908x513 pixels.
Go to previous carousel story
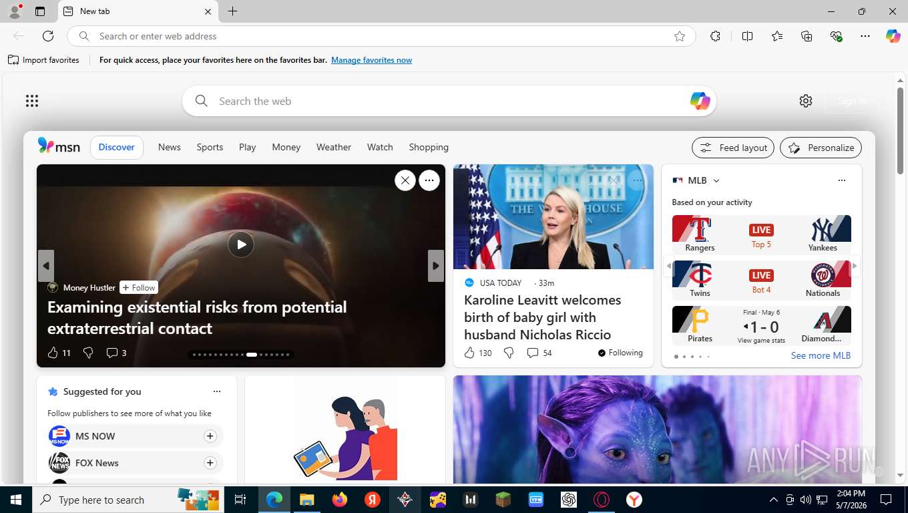pos(45,266)
